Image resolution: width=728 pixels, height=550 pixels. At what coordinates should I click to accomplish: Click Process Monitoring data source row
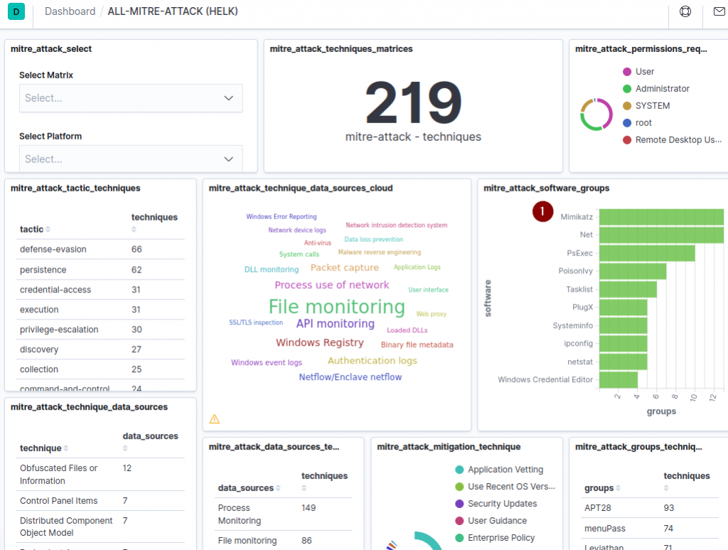point(283,514)
